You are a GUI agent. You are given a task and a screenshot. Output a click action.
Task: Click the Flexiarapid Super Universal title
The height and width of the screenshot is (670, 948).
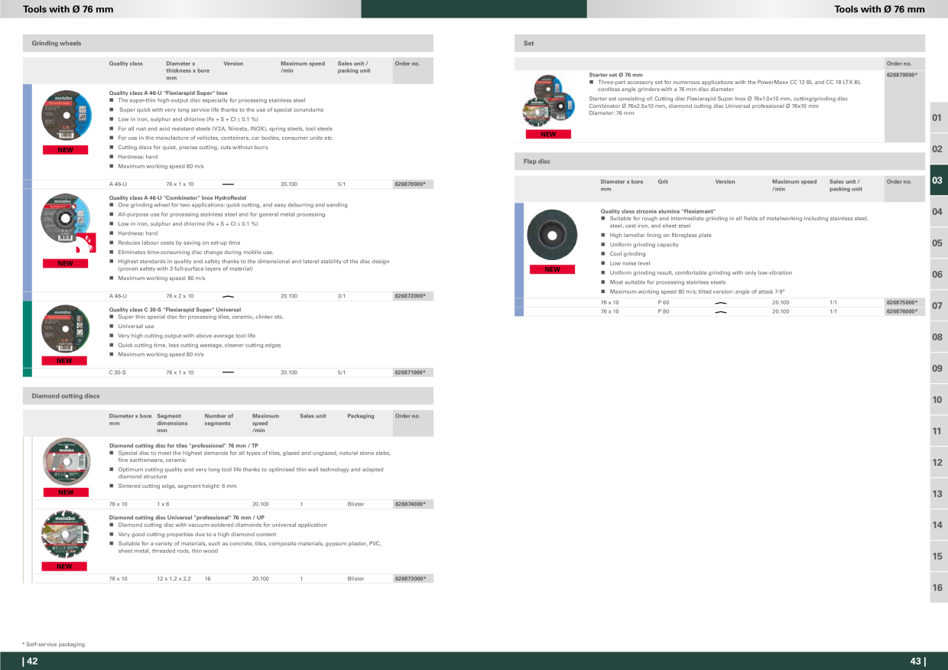coord(175,310)
